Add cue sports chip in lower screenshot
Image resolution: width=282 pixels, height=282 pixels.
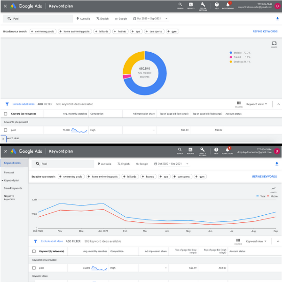tap(182, 177)
